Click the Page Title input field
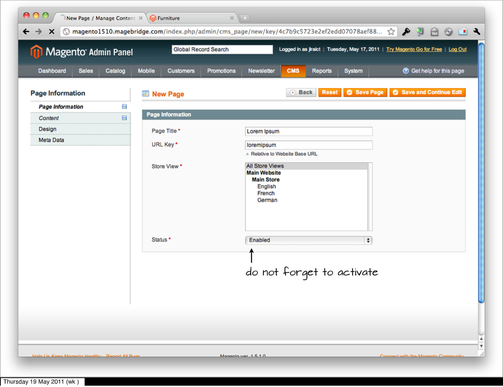The width and height of the screenshot is (503, 387). pyautogui.click(x=309, y=131)
